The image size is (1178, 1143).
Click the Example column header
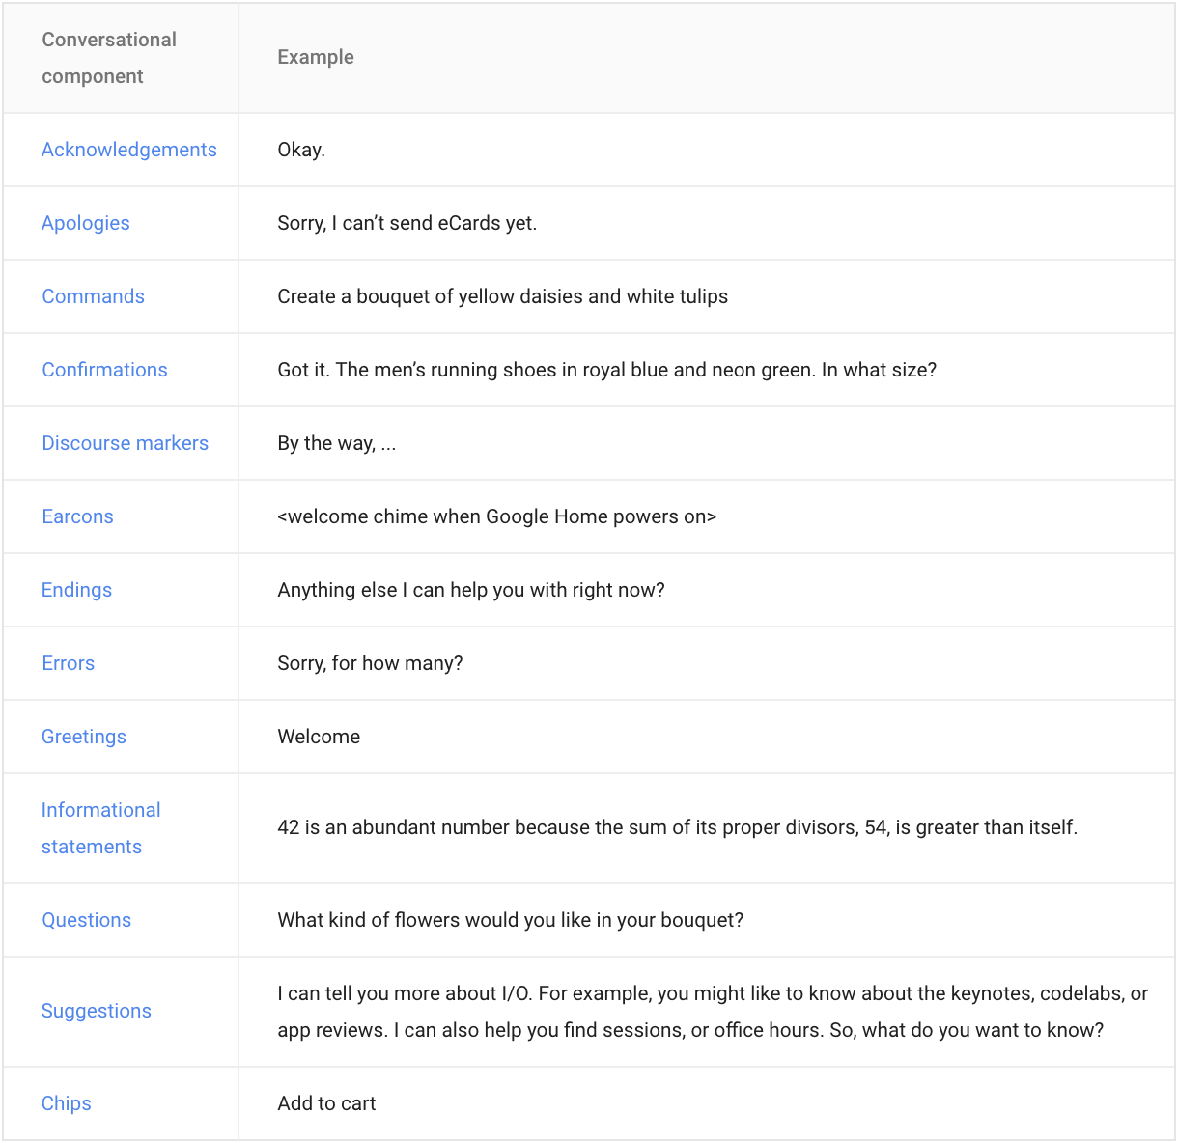316,57
